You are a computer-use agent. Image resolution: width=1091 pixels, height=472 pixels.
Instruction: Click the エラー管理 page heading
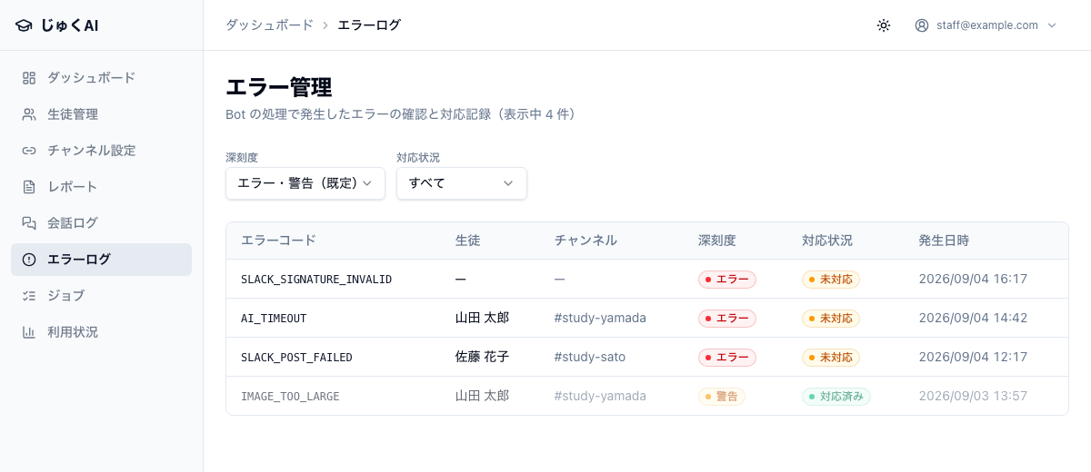pyautogui.click(x=278, y=88)
